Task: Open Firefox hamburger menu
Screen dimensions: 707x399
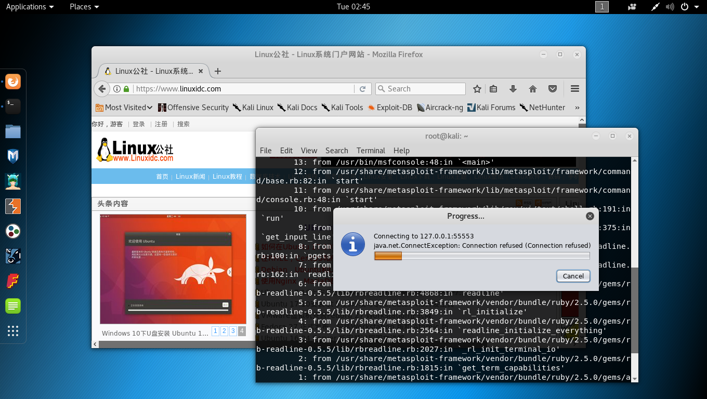Action: coord(575,89)
